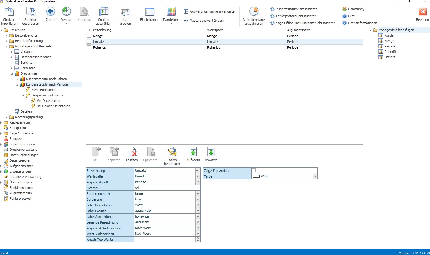Enable Zeige Top Andere checkbox

click(254, 170)
